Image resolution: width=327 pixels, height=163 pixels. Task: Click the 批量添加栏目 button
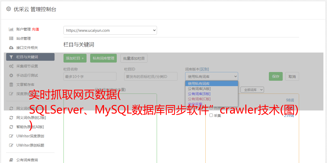134,58
